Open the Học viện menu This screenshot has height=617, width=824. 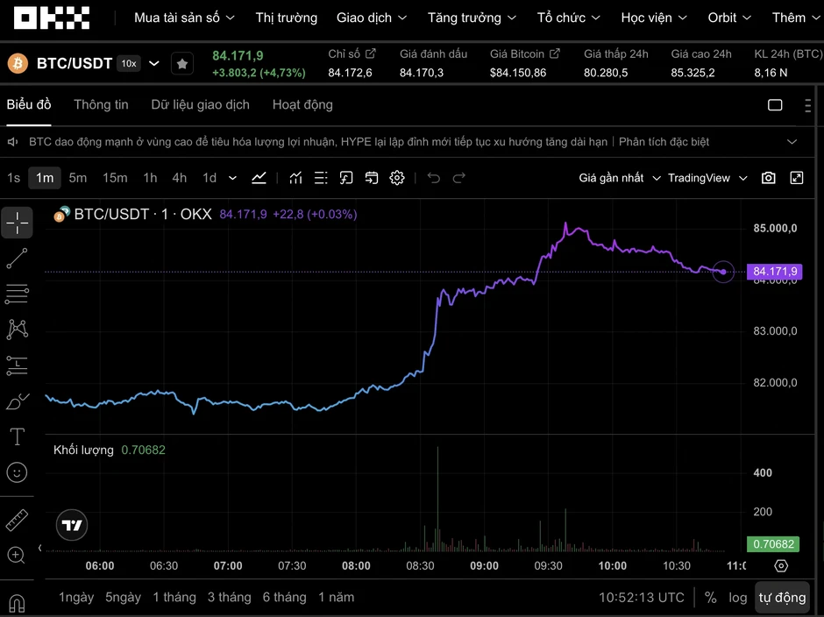pyautogui.click(x=654, y=18)
